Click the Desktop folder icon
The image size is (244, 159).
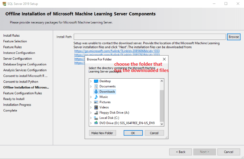[96, 81]
